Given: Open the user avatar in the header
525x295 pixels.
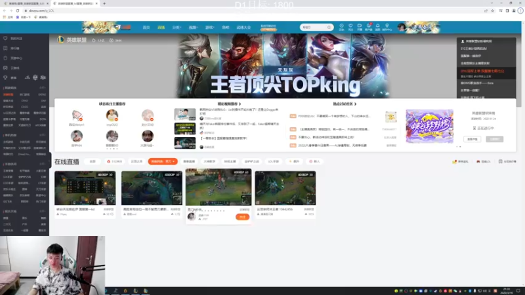Looking at the screenshot, I should tap(401, 28).
